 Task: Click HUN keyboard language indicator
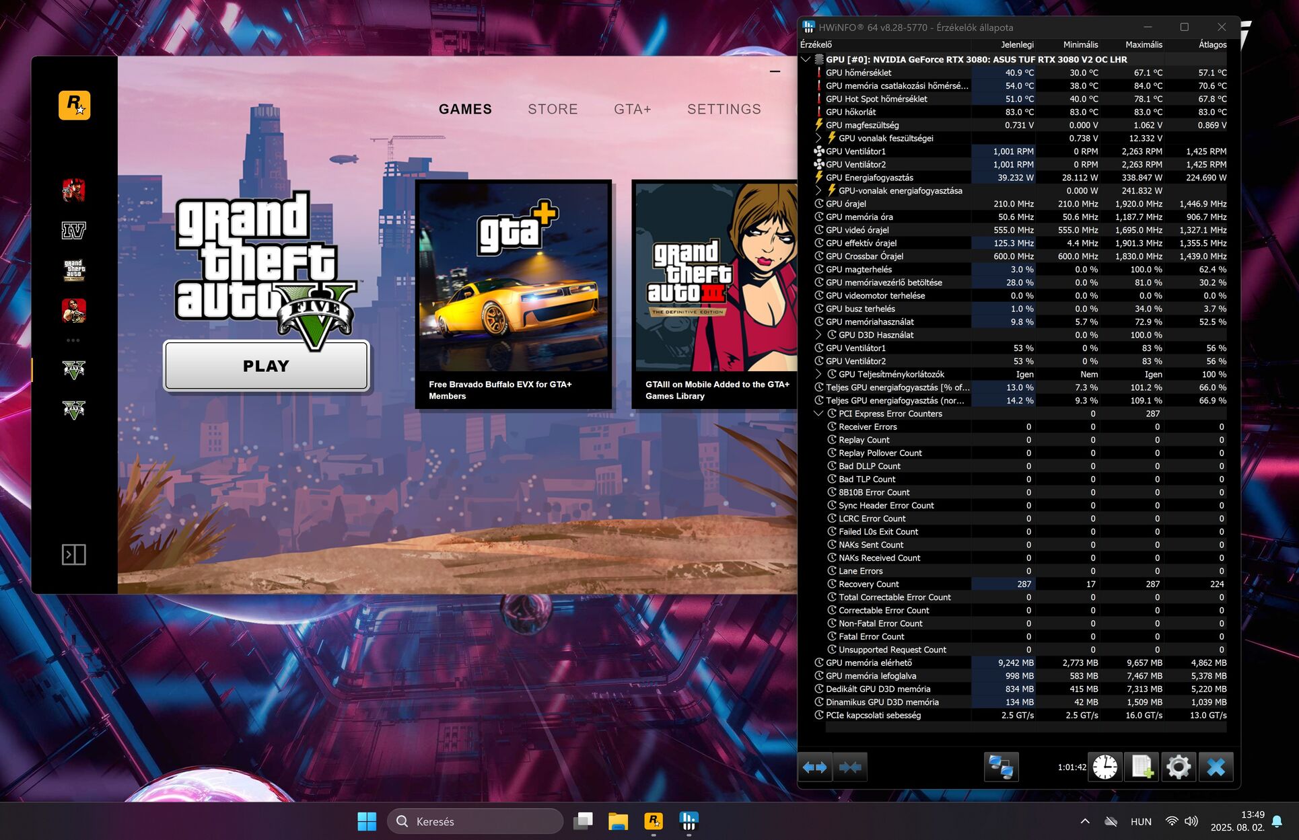pos(1141,821)
